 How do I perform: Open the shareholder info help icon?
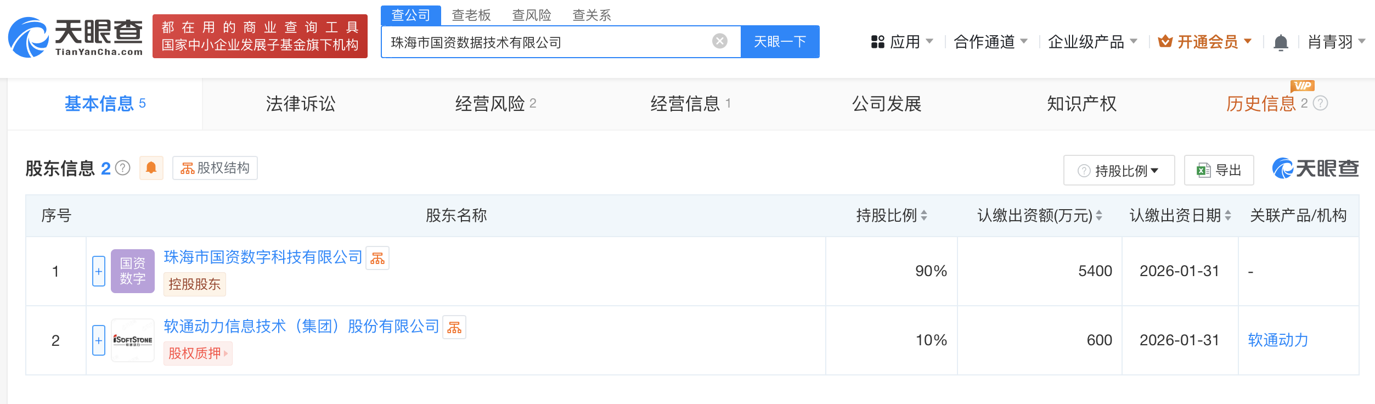123,168
